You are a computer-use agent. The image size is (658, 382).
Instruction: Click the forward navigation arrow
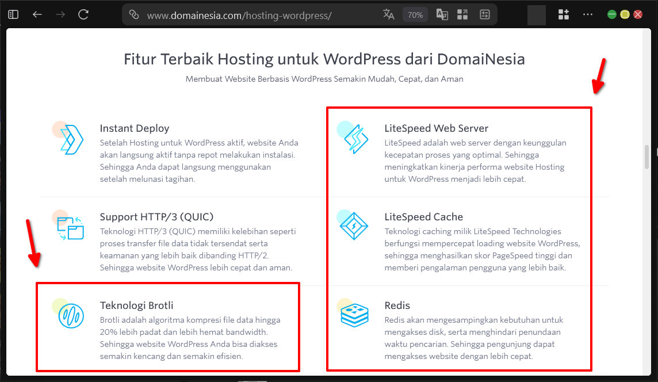[59, 14]
